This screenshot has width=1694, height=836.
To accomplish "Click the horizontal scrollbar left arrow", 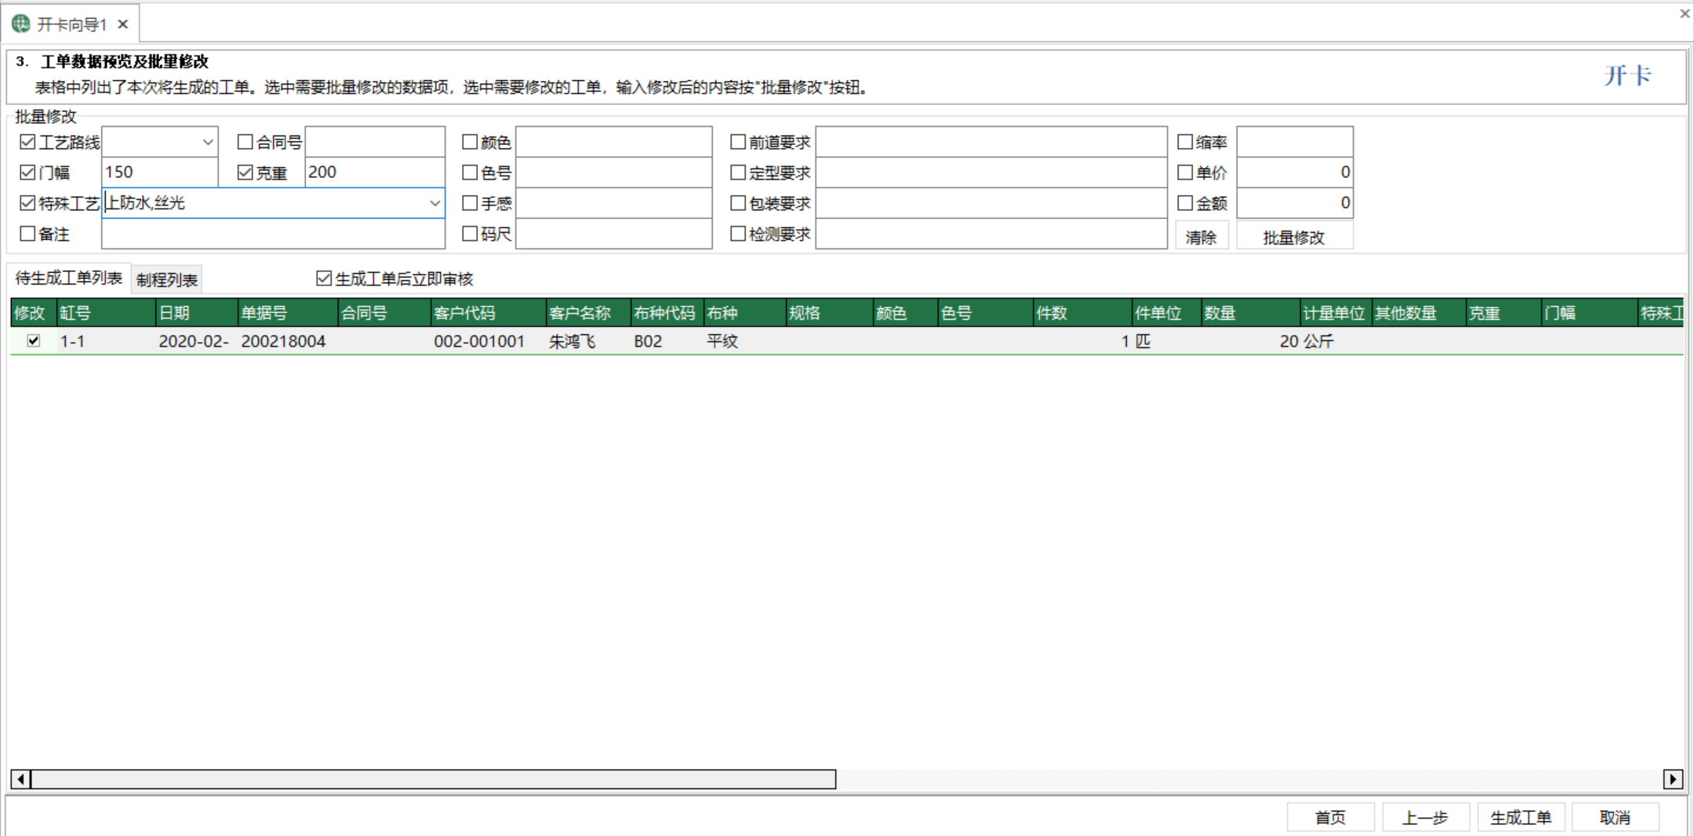I will 21,779.
